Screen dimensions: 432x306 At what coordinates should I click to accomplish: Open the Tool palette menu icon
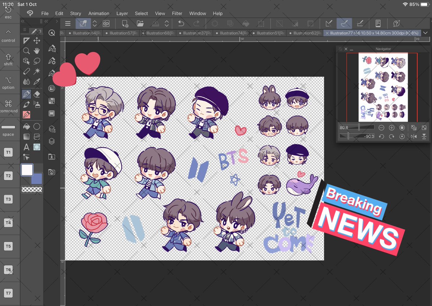click(24, 30)
